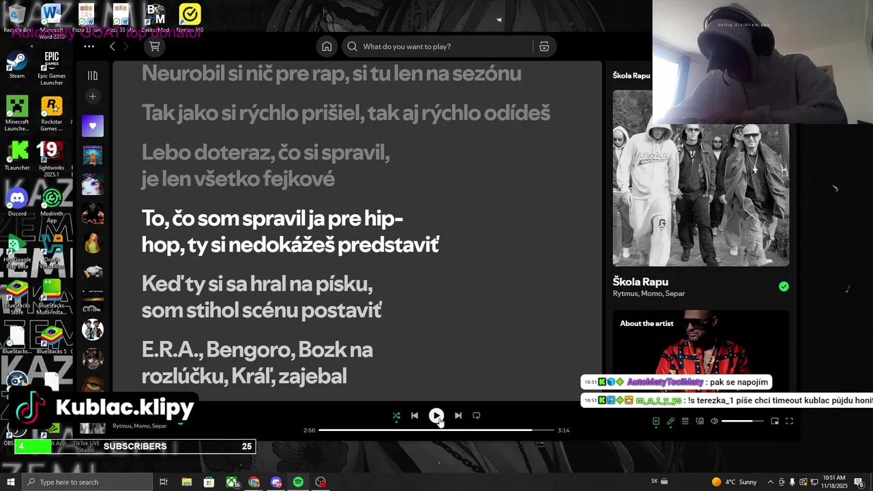Image resolution: width=873 pixels, height=491 pixels.
Task: Click taskbar 'Type here to search' box
Action: pyautogui.click(x=87, y=482)
